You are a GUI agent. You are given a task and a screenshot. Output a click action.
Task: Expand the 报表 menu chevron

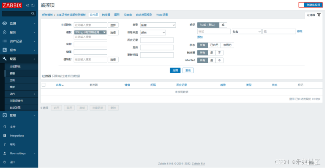tap(34, 50)
